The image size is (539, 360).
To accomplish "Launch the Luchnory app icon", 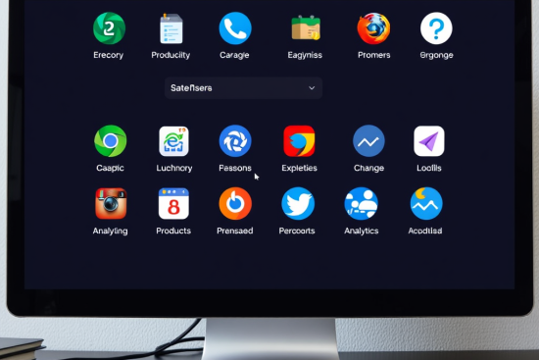I will pyautogui.click(x=173, y=141).
